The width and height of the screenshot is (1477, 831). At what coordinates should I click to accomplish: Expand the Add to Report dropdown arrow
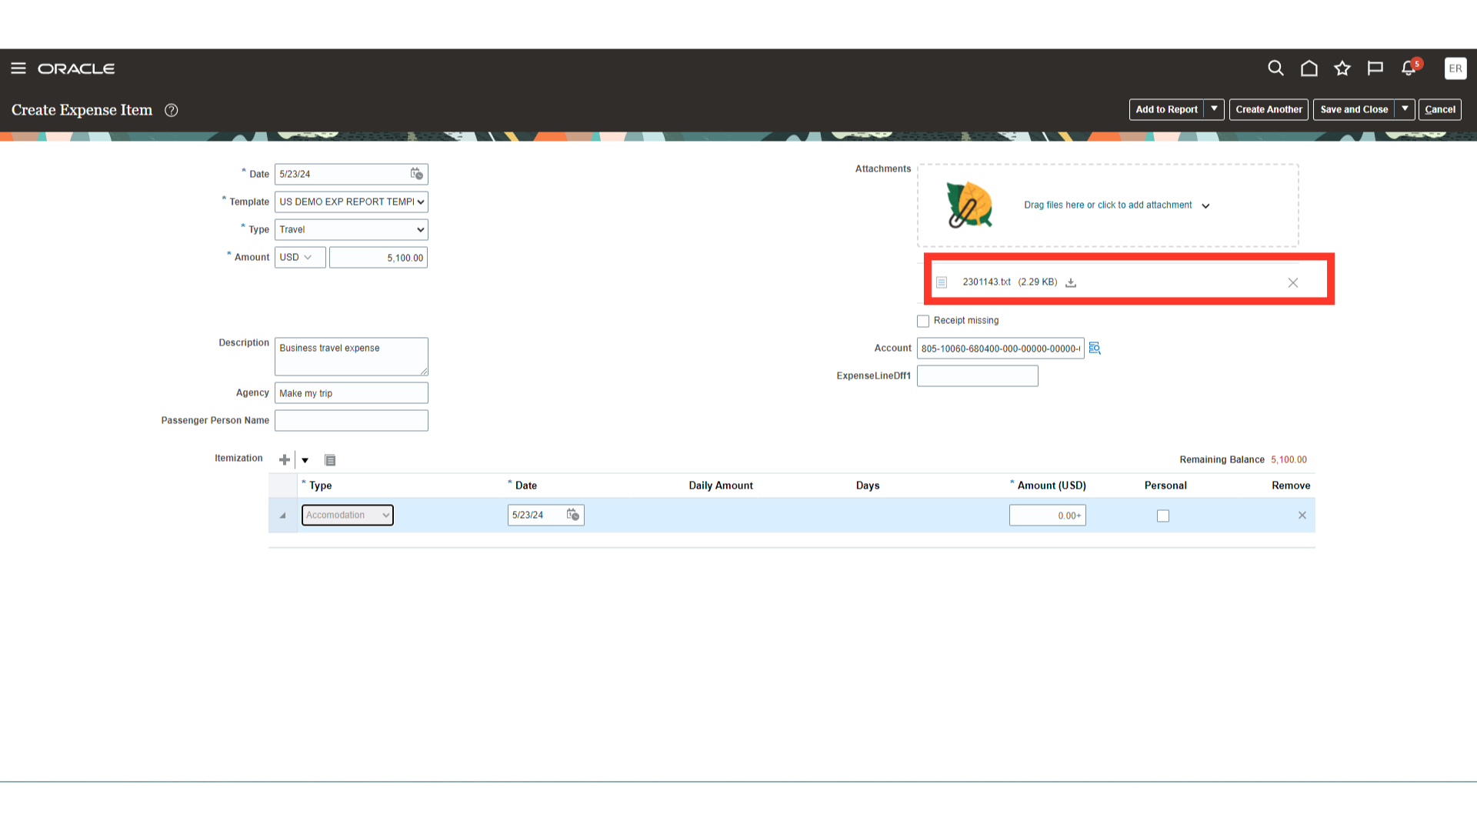tap(1215, 109)
